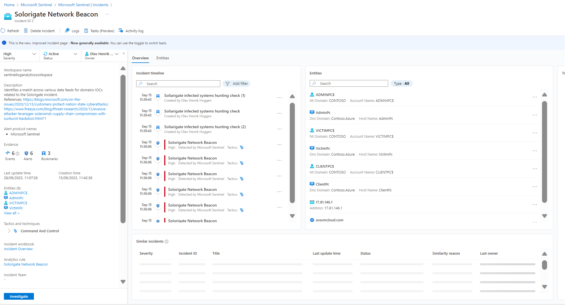The image size is (565, 305).
Task: Go to Microsoft Sentinel breadcrumb
Action: pos(36,5)
